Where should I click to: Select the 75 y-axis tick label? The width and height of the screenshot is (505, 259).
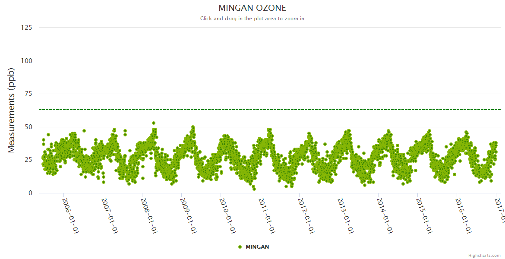[x=28, y=94]
